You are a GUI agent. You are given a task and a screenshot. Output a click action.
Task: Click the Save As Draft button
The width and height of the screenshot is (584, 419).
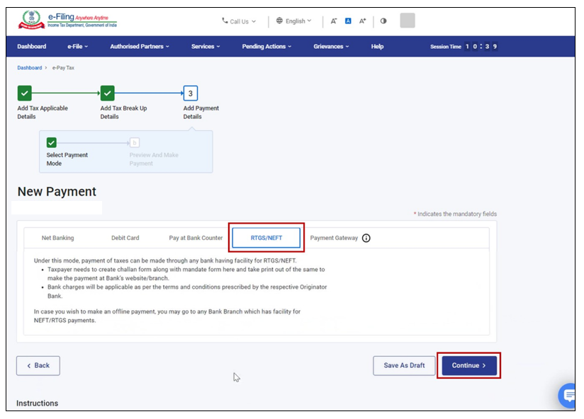[x=404, y=365]
